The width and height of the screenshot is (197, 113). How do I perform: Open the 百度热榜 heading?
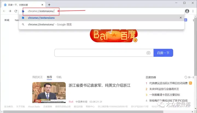coord(151,77)
